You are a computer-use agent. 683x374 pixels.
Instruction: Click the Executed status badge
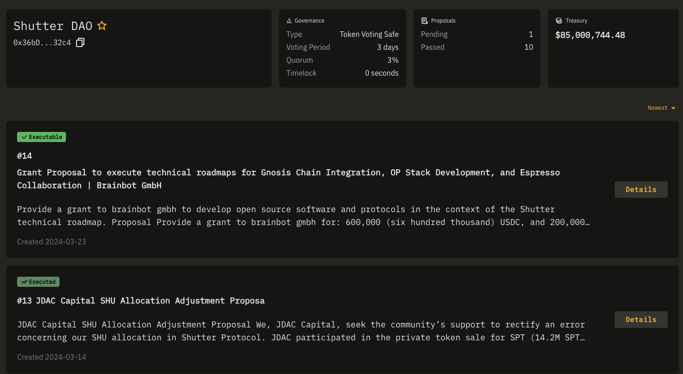coord(38,282)
